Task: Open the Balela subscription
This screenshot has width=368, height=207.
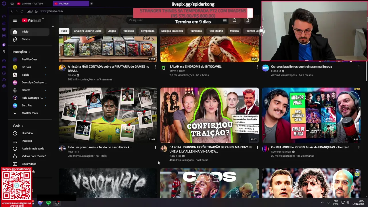Action: click(x=30, y=75)
